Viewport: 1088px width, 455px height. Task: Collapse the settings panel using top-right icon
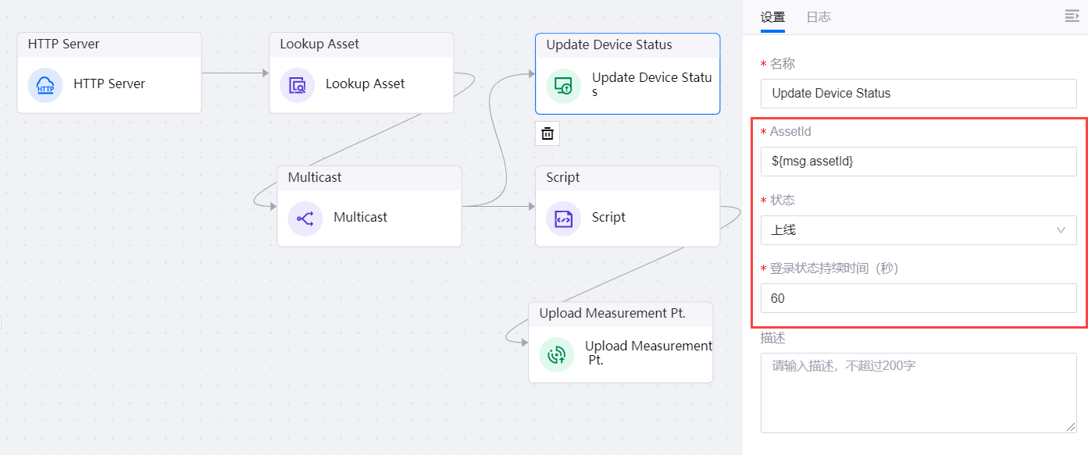point(1072,16)
